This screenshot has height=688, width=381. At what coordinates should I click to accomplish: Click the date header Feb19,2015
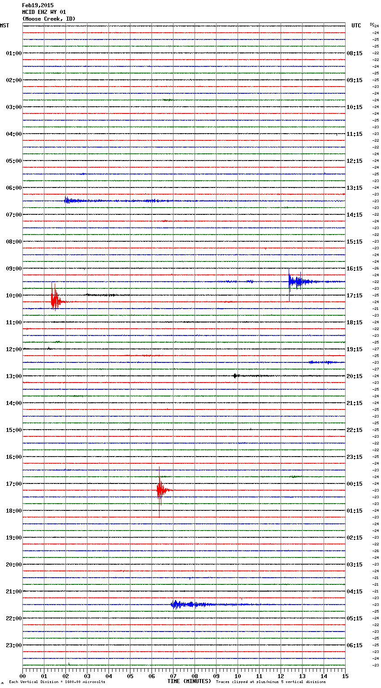38,5
